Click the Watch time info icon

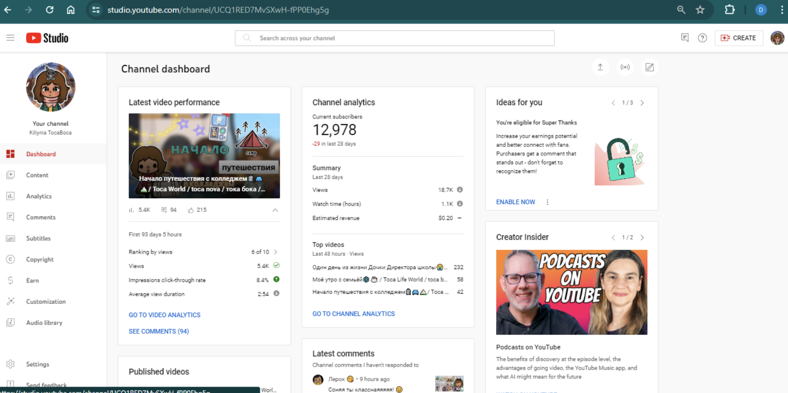coord(460,204)
